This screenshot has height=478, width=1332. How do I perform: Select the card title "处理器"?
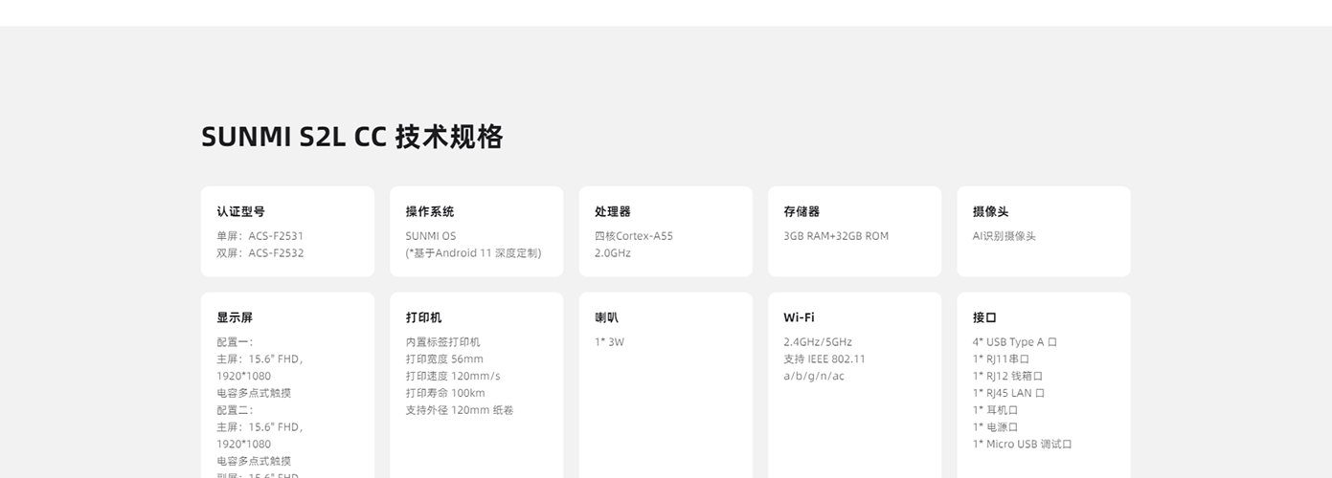(613, 211)
